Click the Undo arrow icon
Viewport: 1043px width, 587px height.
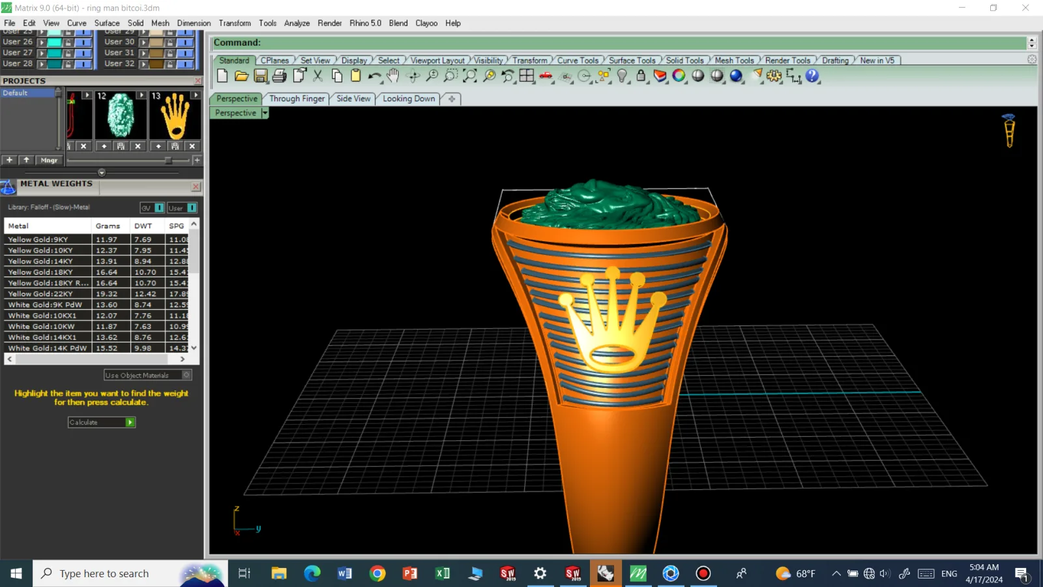(x=374, y=76)
